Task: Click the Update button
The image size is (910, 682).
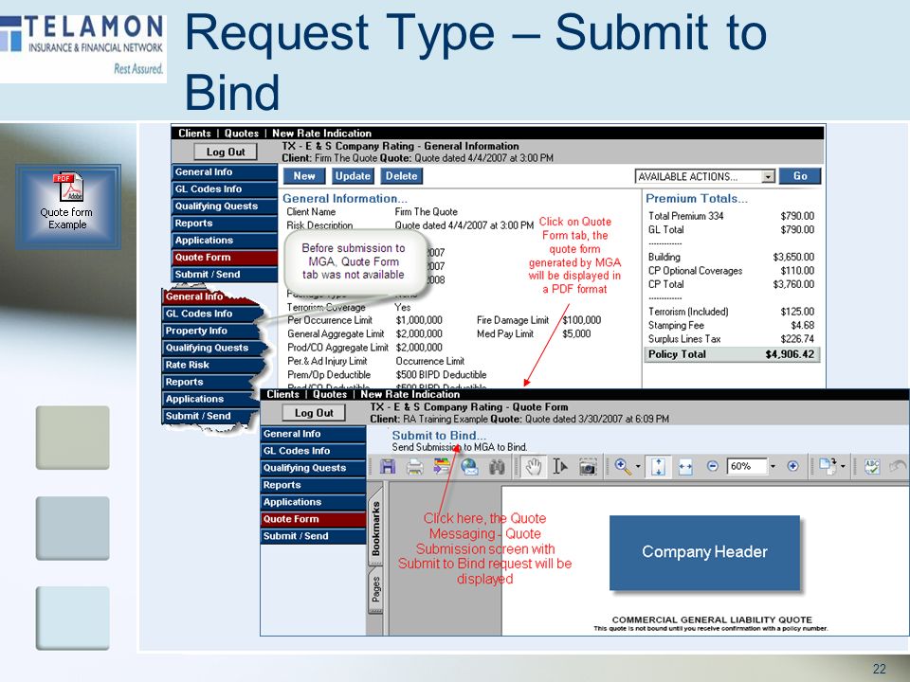Action: (353, 176)
